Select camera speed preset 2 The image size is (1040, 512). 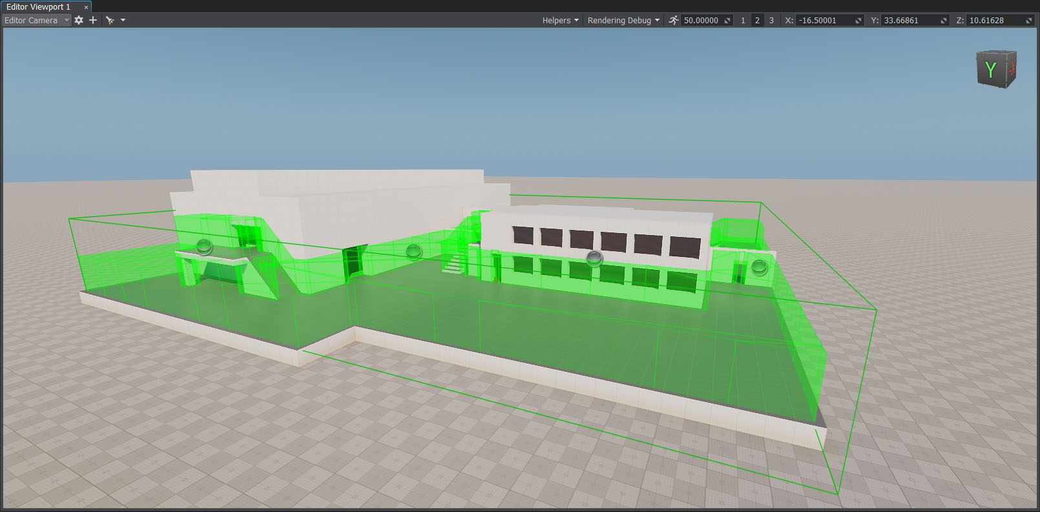(757, 21)
